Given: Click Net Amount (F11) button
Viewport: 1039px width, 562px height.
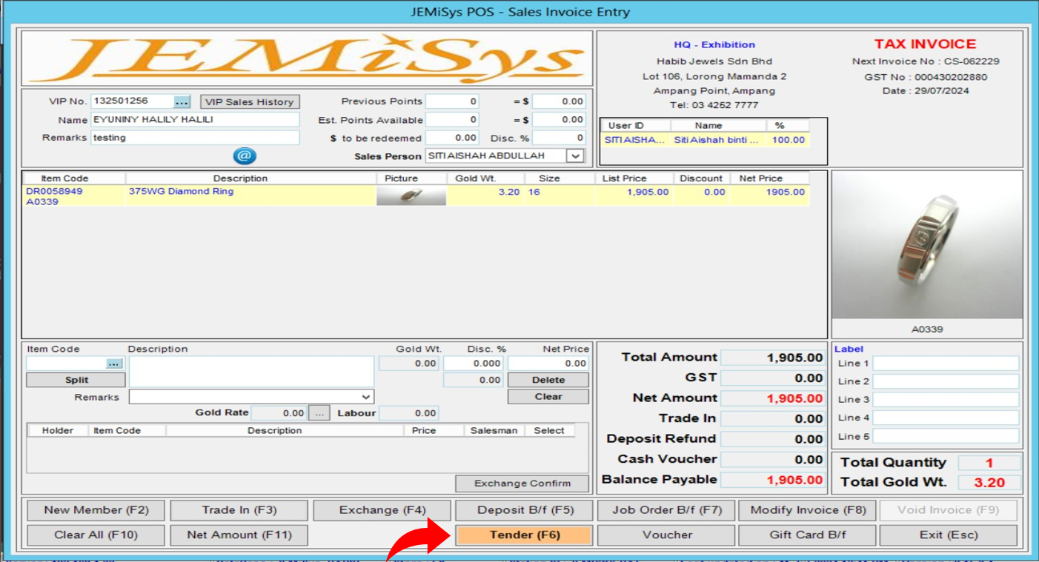Looking at the screenshot, I should click(x=239, y=535).
